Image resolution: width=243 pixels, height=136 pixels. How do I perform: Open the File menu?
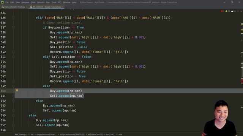[x=7, y=2]
